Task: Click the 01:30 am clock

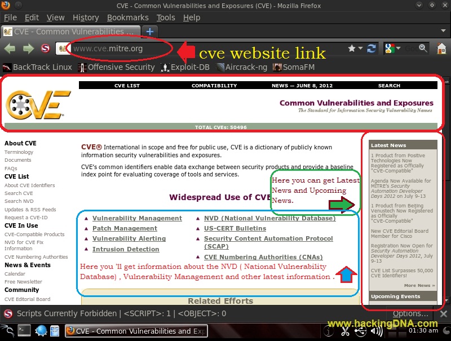Action: (423, 331)
